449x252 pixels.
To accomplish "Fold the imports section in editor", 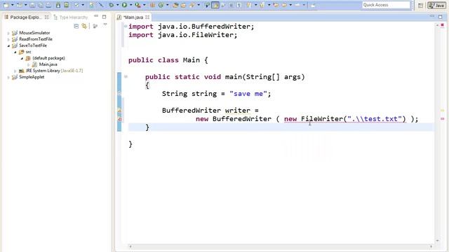I will pos(126,27).
